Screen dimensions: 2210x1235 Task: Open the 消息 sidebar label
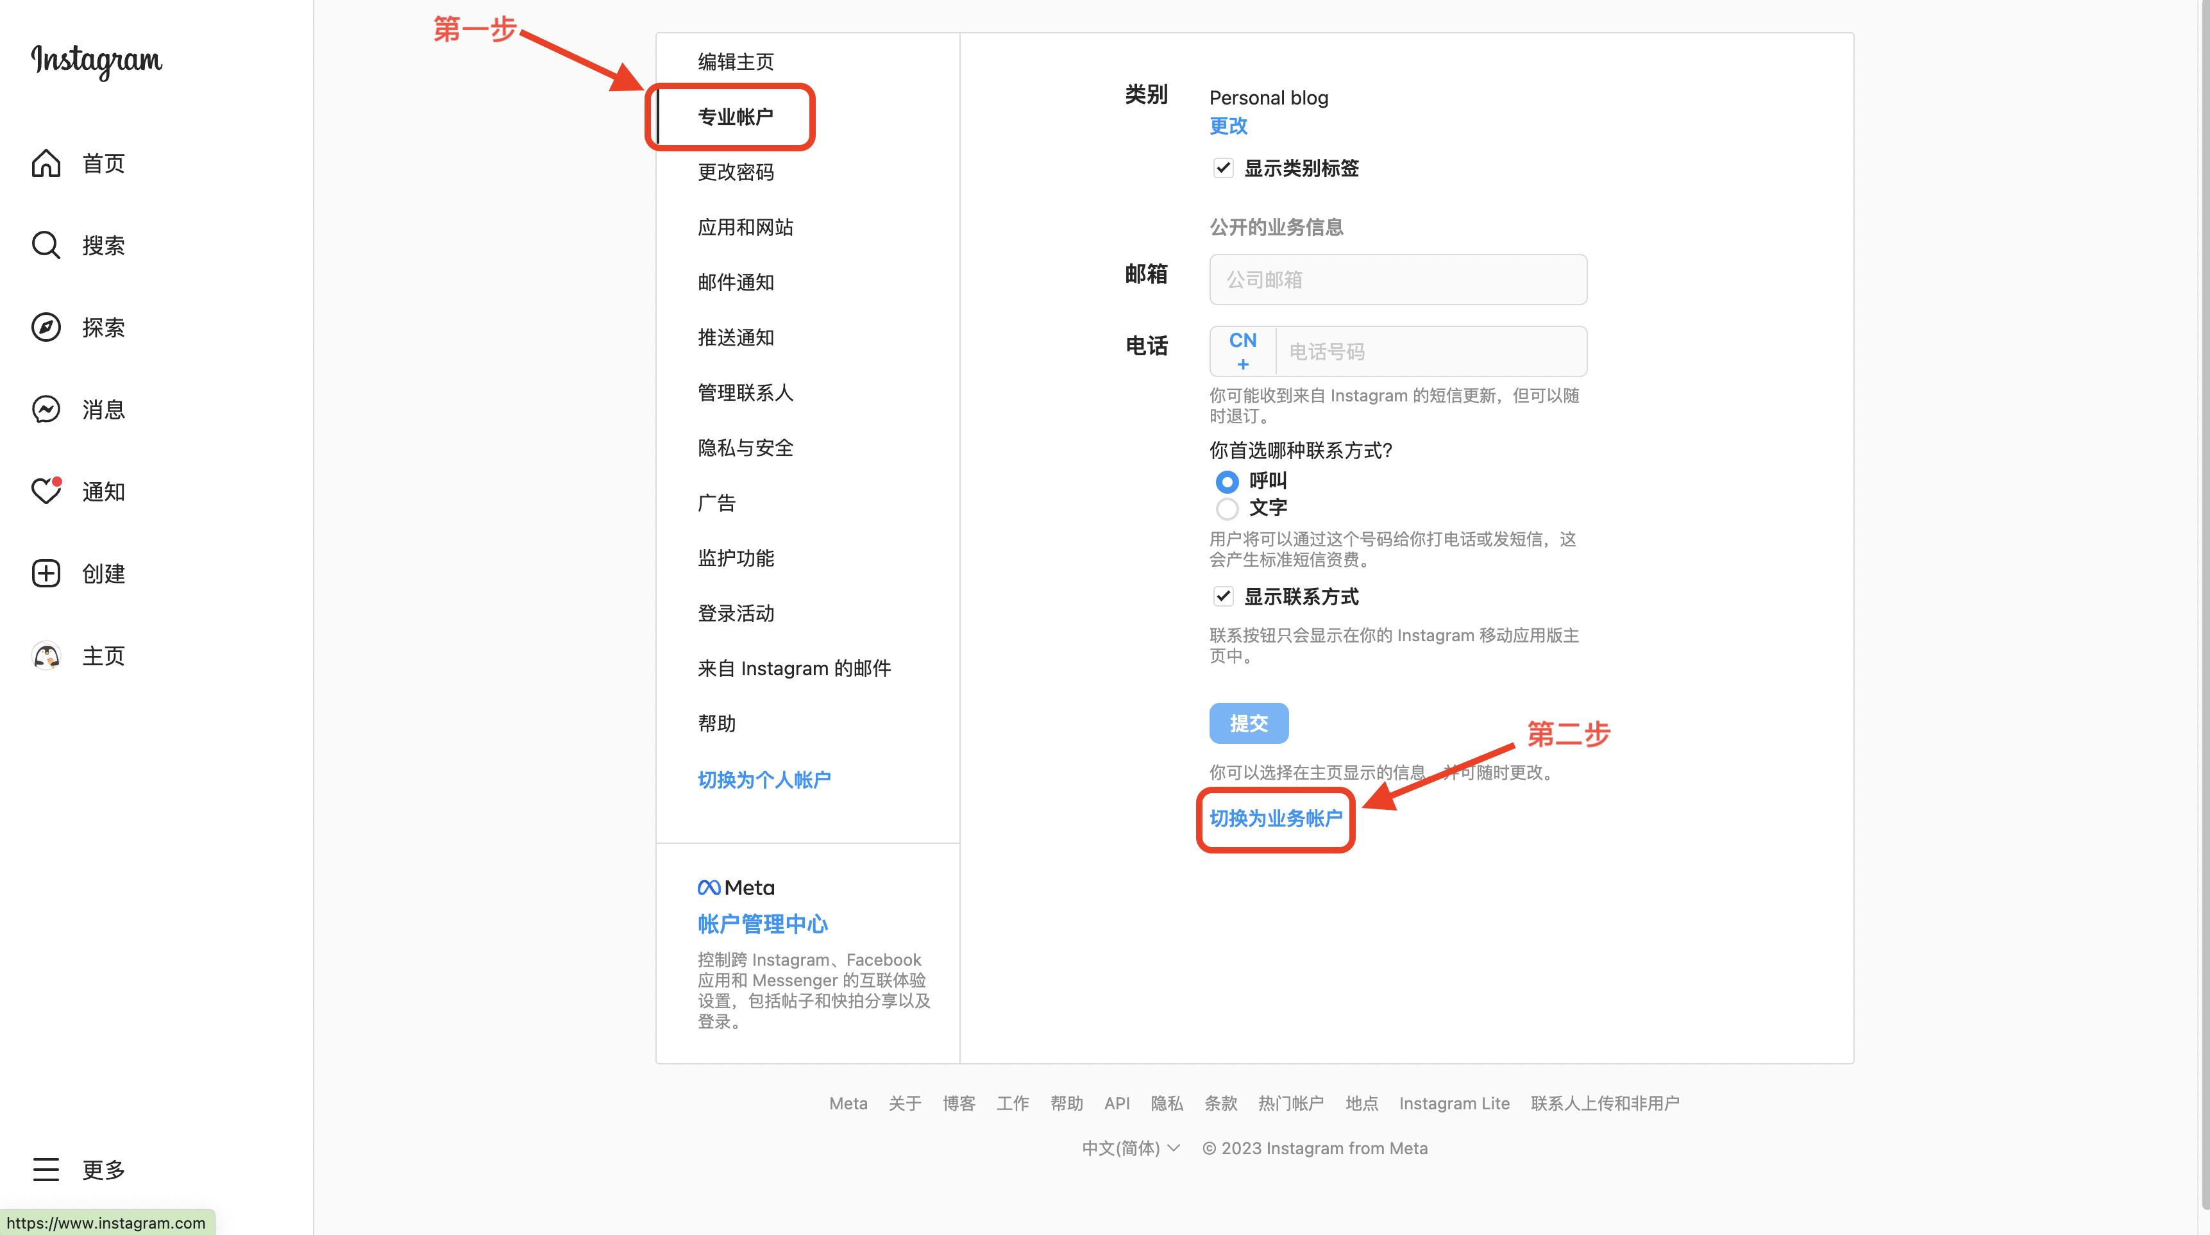[104, 409]
